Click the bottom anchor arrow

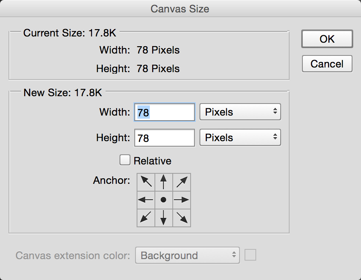point(163,218)
